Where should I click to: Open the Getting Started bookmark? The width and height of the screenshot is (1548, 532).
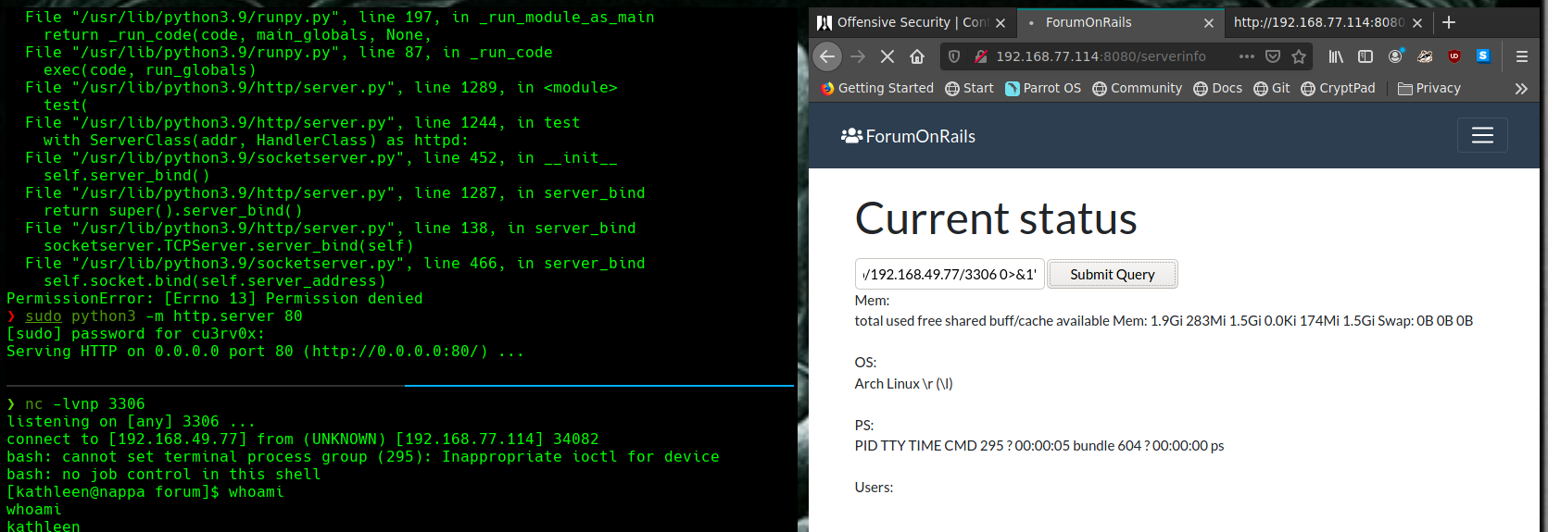877,89
